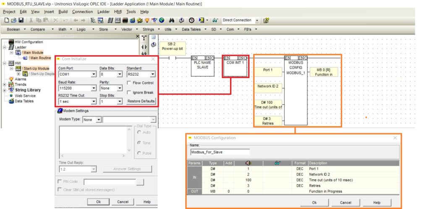Click the Web Service tree icon

pos(11,96)
